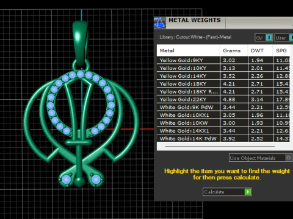The height and width of the screenshot is (219, 293).
Task: Select the White Gold:14K PdW row
Action: point(223,139)
